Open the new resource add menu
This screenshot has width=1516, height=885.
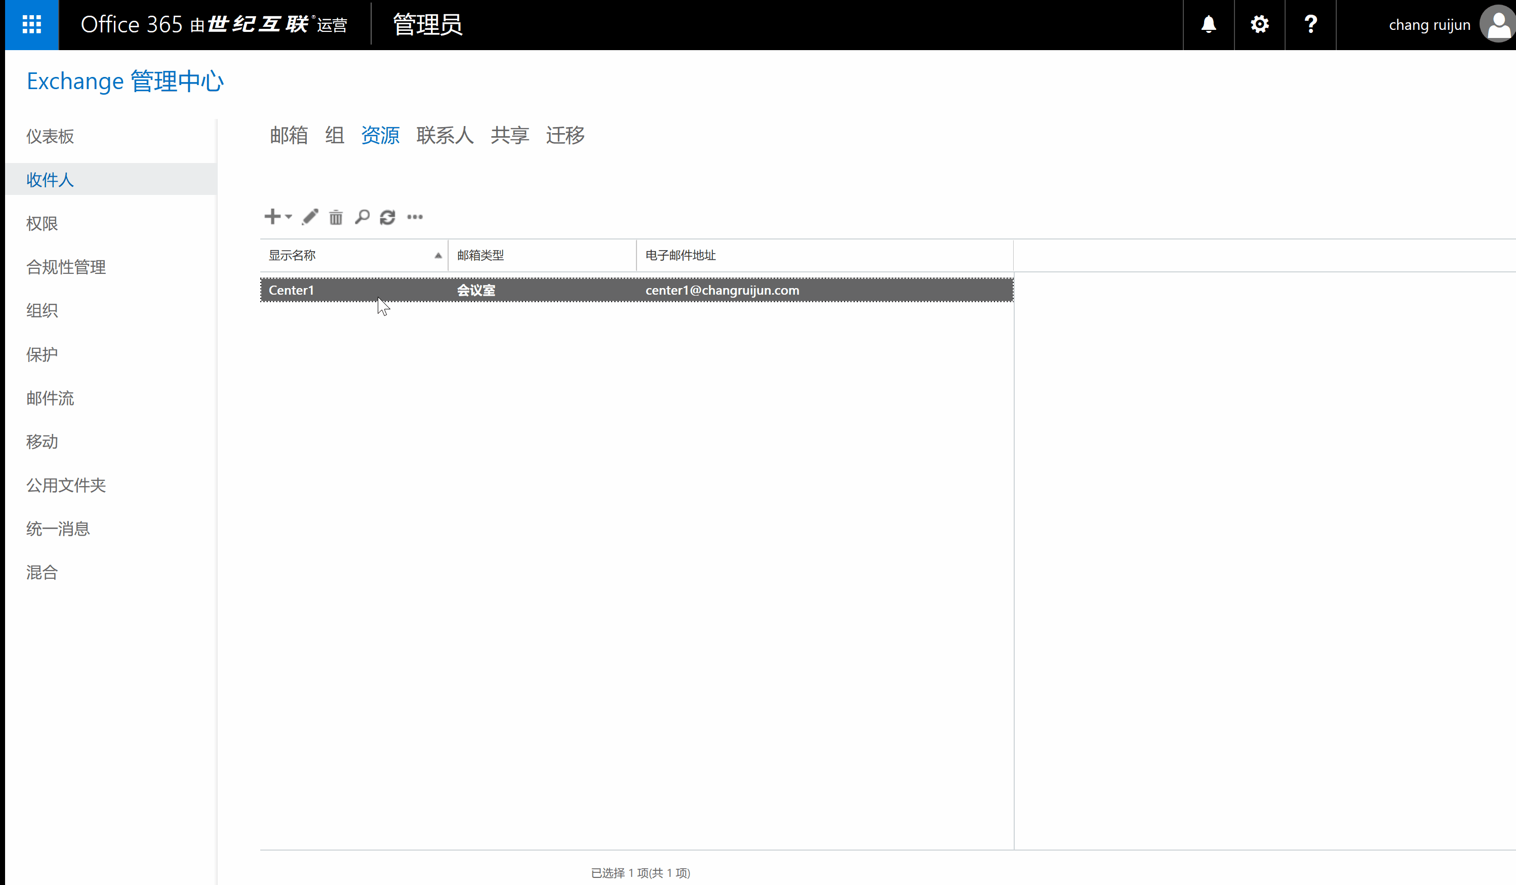click(272, 217)
